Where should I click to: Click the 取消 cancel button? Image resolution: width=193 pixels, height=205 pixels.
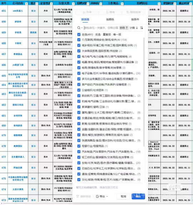click(x=123, y=196)
